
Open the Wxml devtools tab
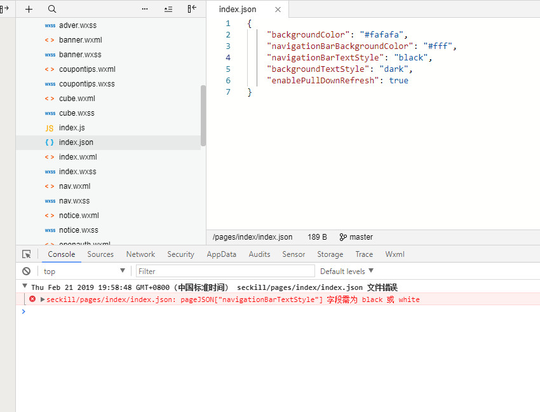point(395,254)
